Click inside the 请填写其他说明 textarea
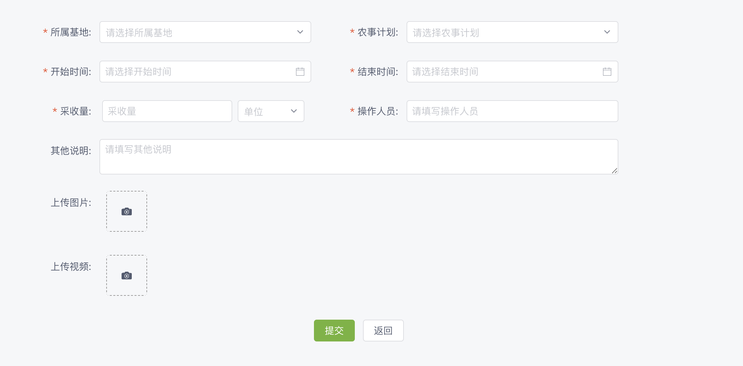 (359, 157)
